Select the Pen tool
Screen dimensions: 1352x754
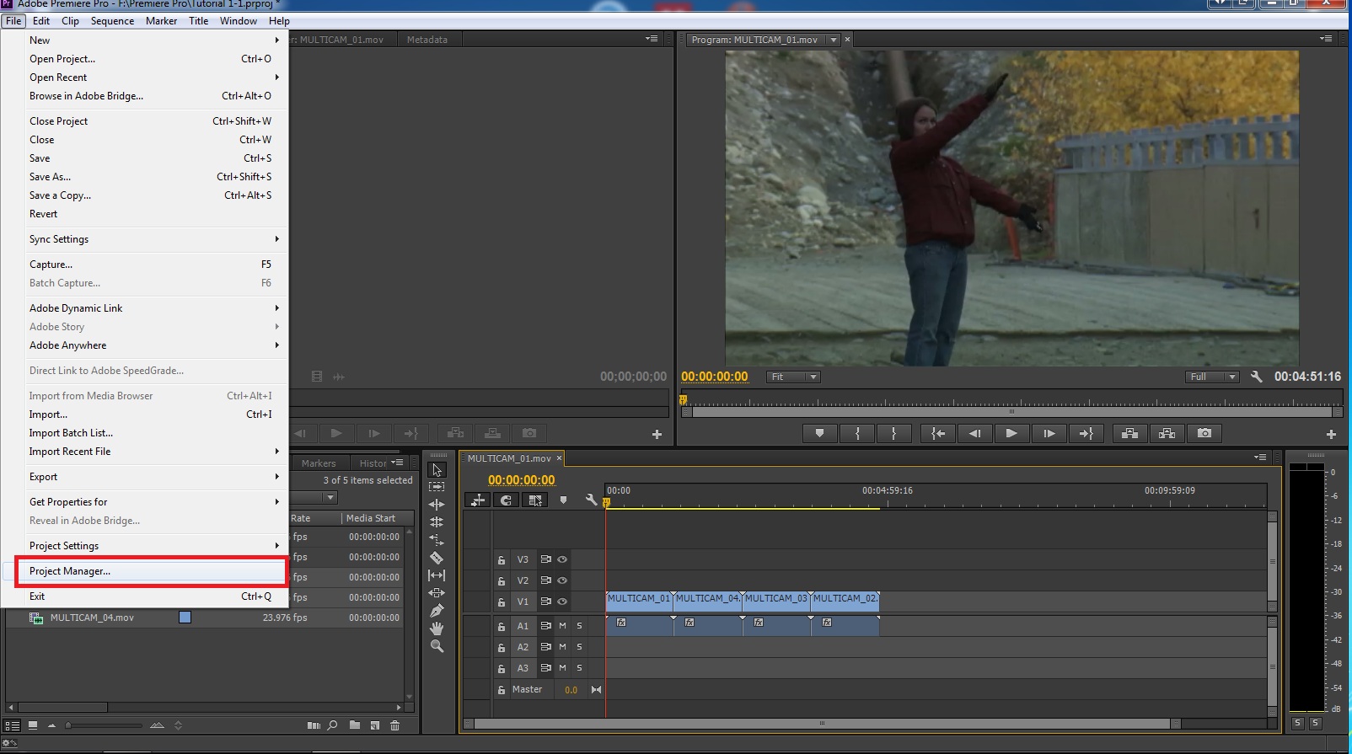pyautogui.click(x=437, y=611)
